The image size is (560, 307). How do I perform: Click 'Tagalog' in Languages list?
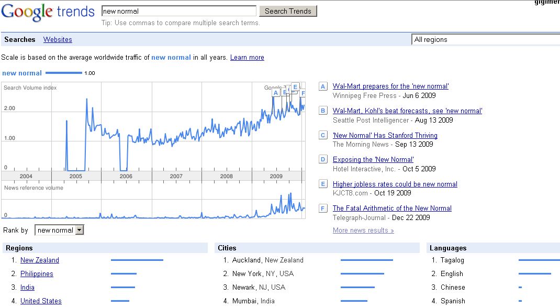pos(453,260)
